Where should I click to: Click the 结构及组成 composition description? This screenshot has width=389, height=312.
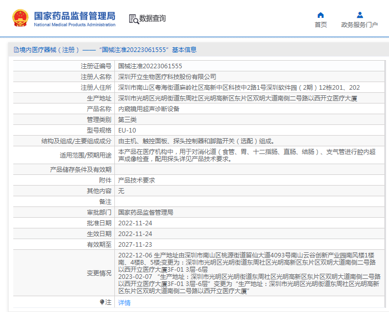point(197,141)
